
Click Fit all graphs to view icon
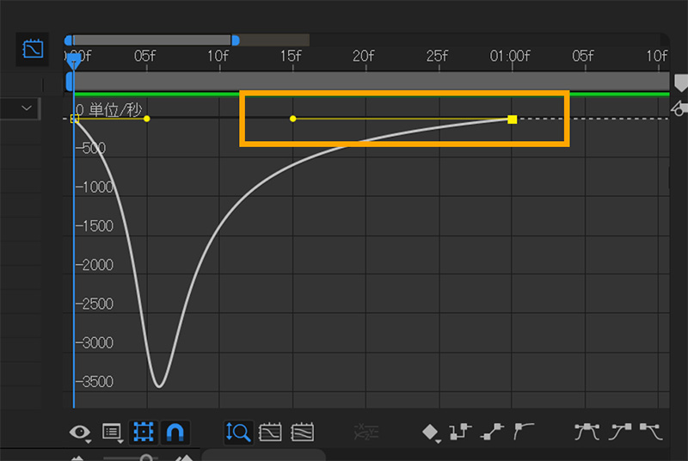[x=302, y=432]
